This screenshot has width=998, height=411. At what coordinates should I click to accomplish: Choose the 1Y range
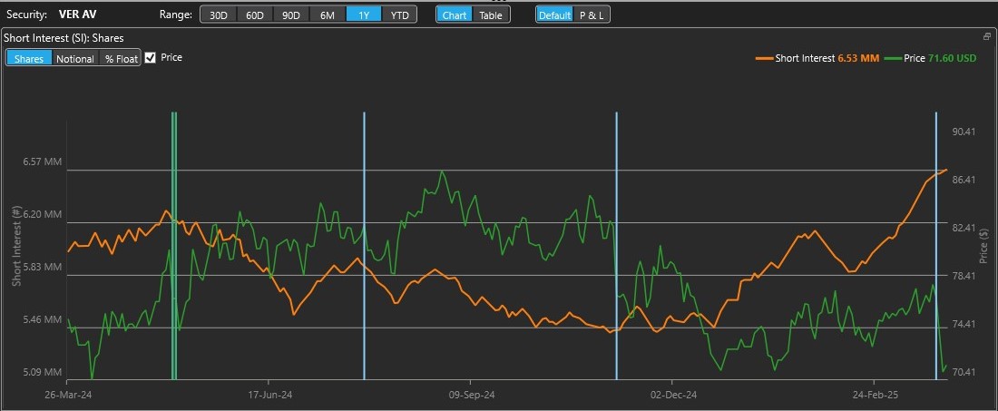[x=364, y=15]
